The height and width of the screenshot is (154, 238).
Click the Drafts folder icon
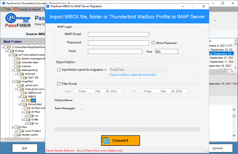tap(29, 120)
